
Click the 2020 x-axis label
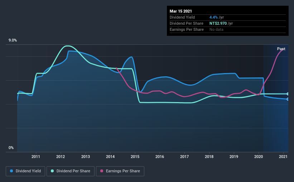tap(259, 157)
